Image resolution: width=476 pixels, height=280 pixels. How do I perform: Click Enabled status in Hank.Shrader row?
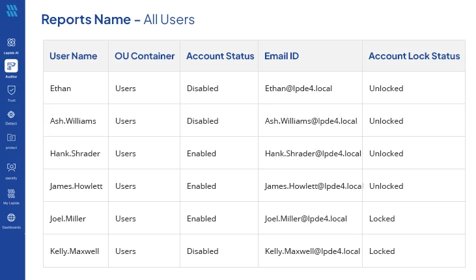[x=201, y=154]
